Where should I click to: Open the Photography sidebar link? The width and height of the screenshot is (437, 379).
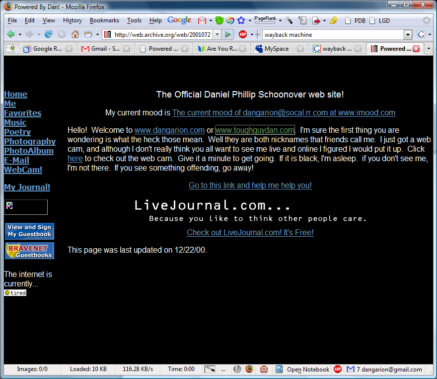30,141
